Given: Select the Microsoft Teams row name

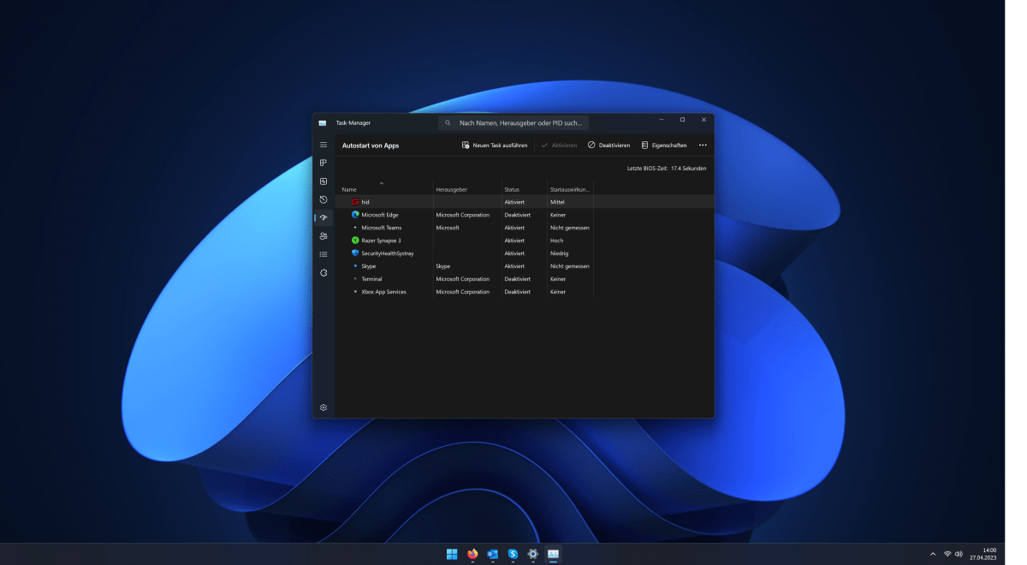Looking at the screenshot, I should click(382, 228).
